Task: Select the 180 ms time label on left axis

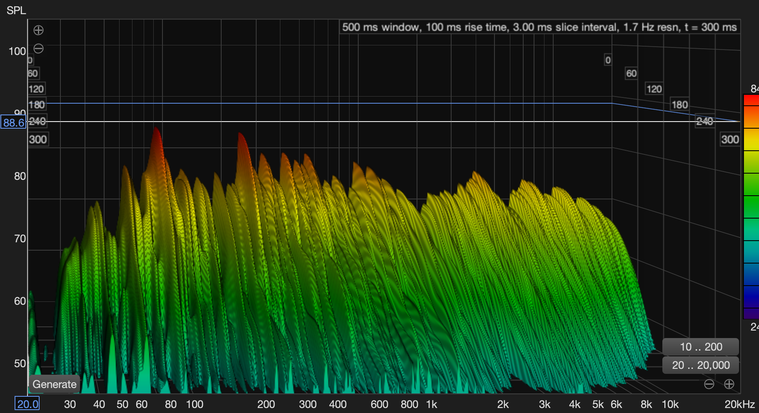Action: click(x=37, y=104)
